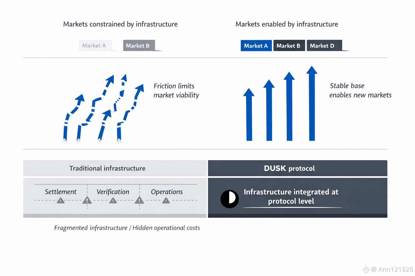Screen dimensions: 415x276
Task: Click the "Infrastructure integrated at protocol level" text
Action: point(291,196)
